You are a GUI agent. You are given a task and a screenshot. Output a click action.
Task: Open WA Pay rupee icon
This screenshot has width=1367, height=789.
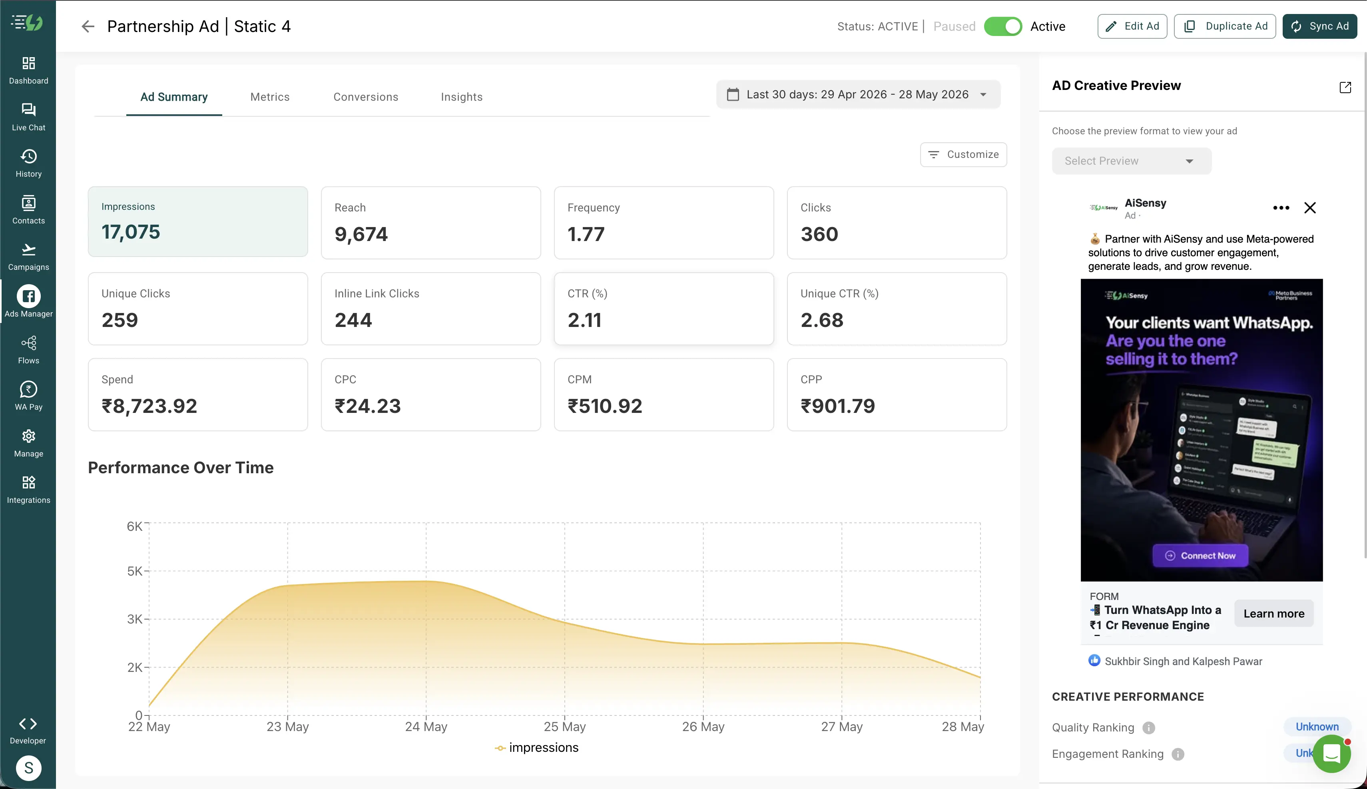(x=28, y=390)
